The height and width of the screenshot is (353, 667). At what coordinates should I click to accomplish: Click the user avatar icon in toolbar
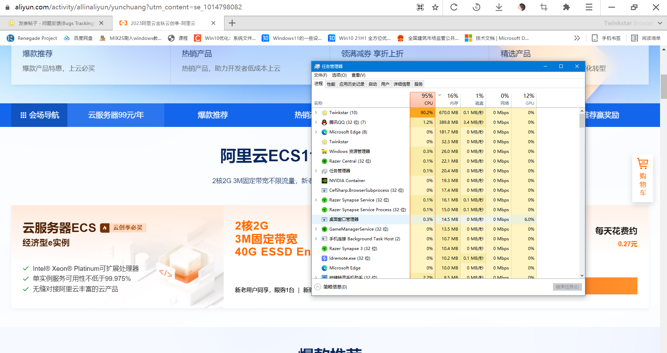[x=521, y=7]
